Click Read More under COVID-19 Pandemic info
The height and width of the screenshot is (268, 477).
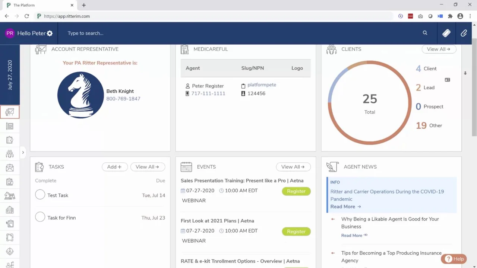(x=345, y=207)
